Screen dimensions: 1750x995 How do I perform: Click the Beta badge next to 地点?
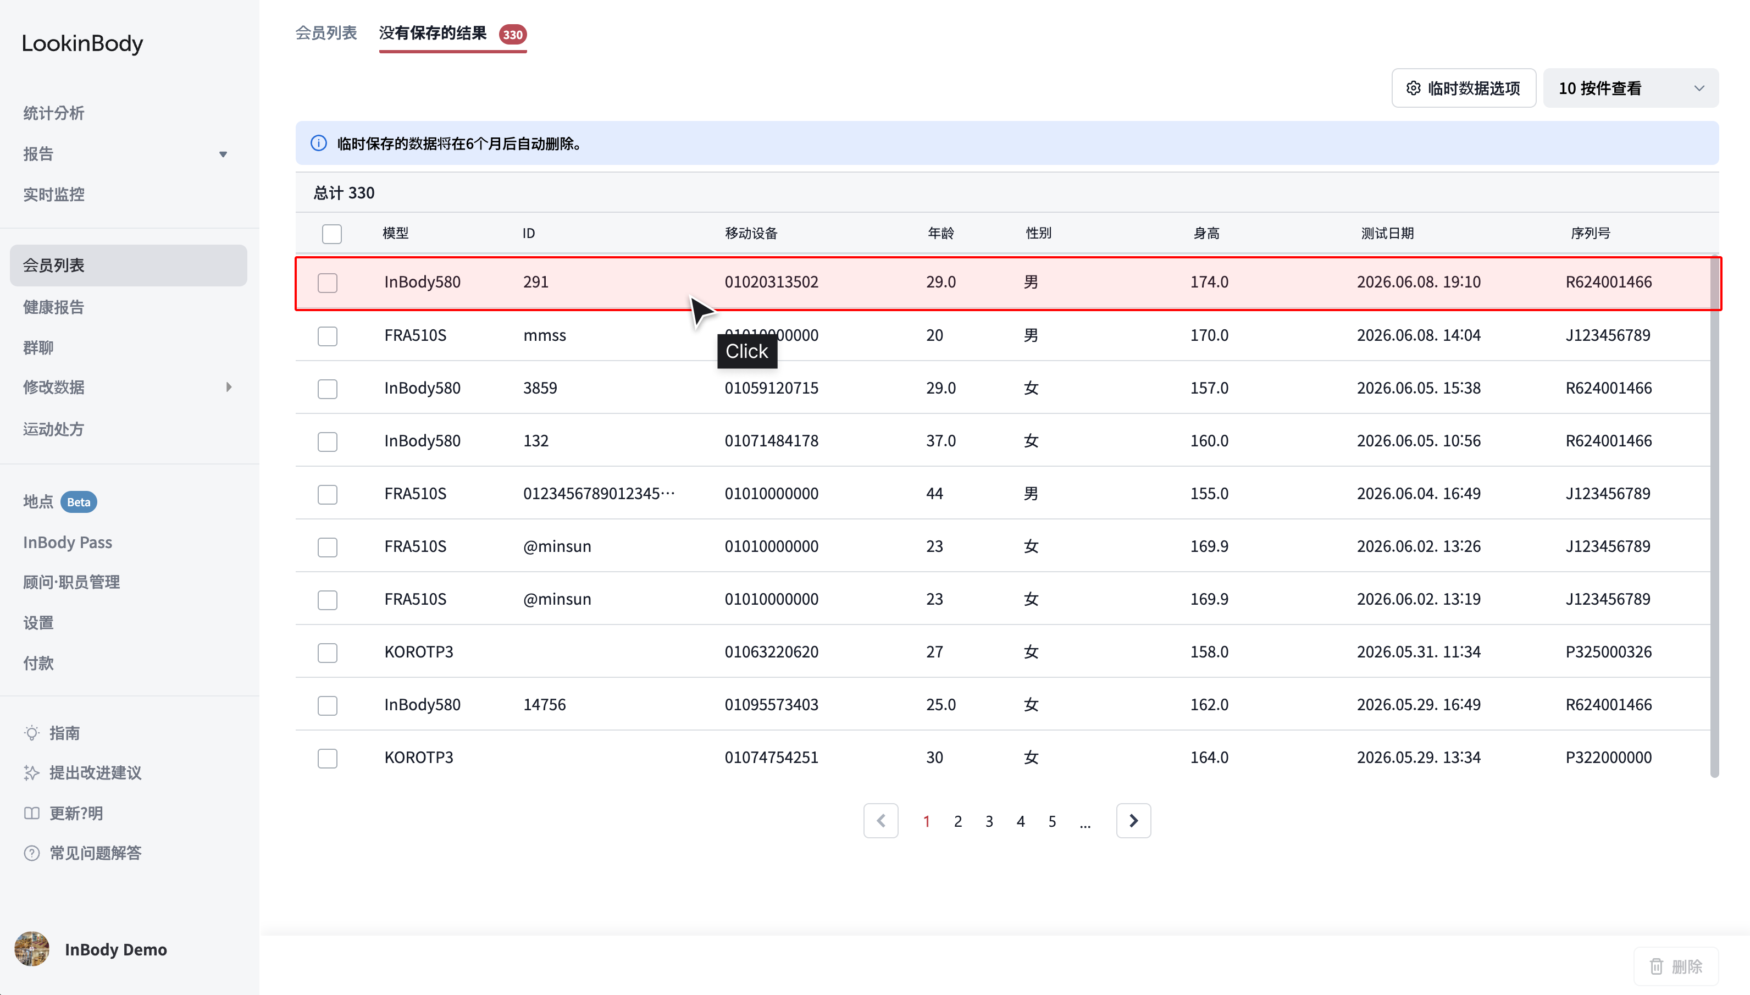tap(79, 502)
